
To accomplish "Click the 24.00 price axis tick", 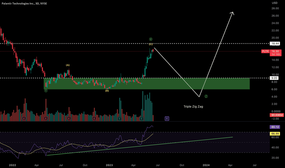I will (x=275, y=23).
